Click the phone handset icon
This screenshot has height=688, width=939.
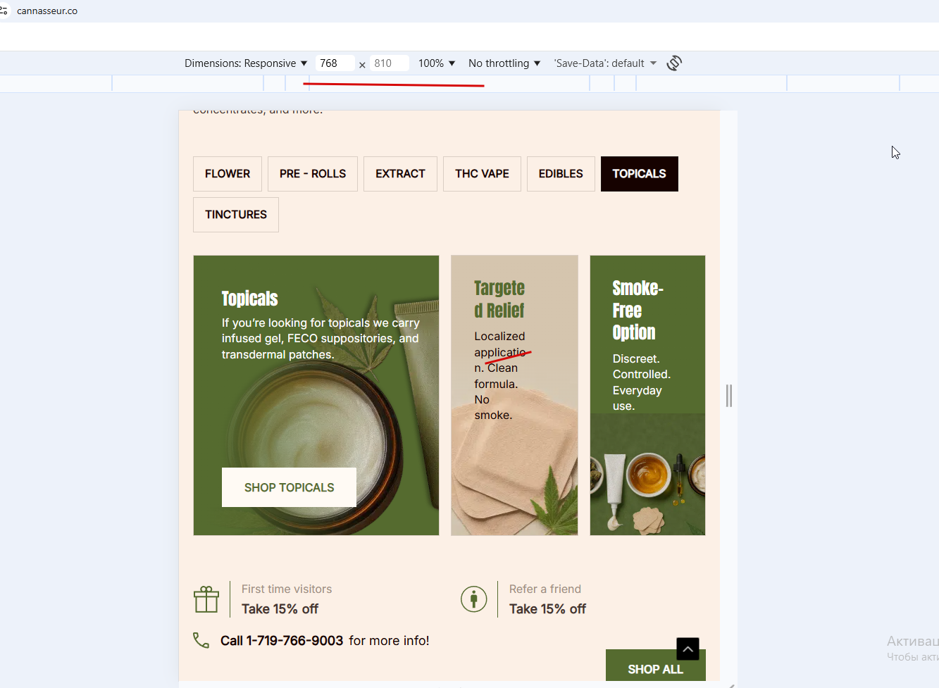pos(201,640)
